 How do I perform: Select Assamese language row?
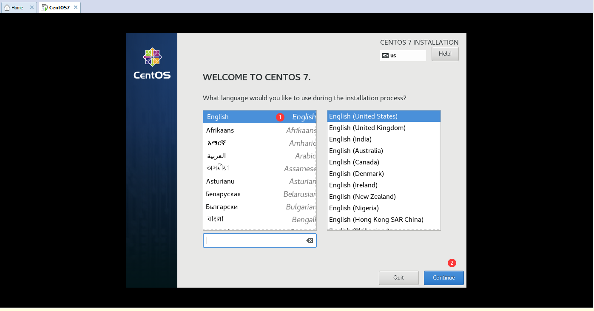260,168
